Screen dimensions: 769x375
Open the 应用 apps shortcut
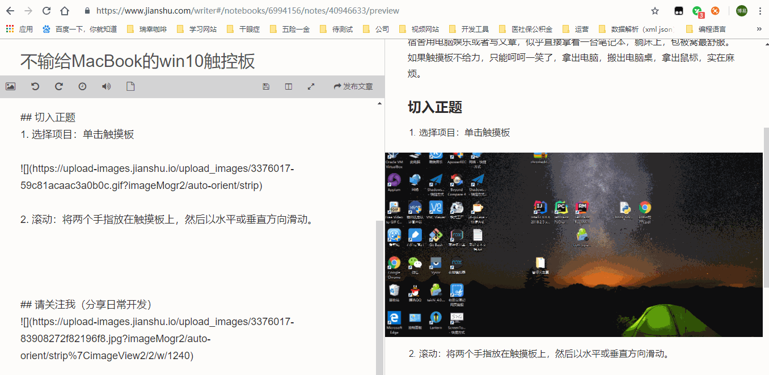pyautogui.click(x=19, y=29)
